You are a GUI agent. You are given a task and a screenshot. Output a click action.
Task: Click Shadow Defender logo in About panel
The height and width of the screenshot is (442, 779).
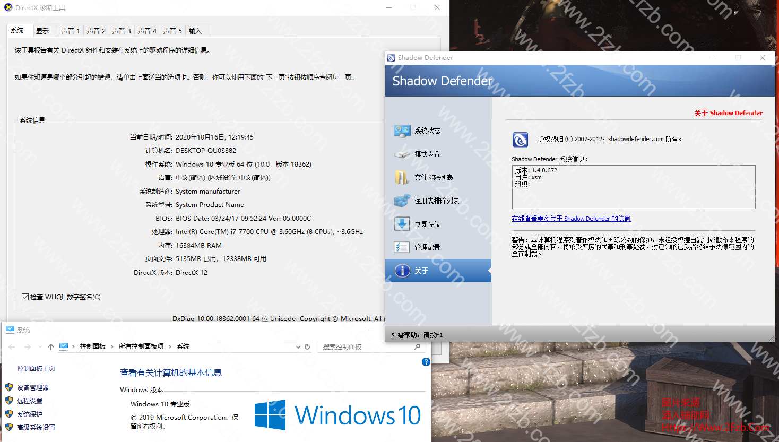coord(520,140)
